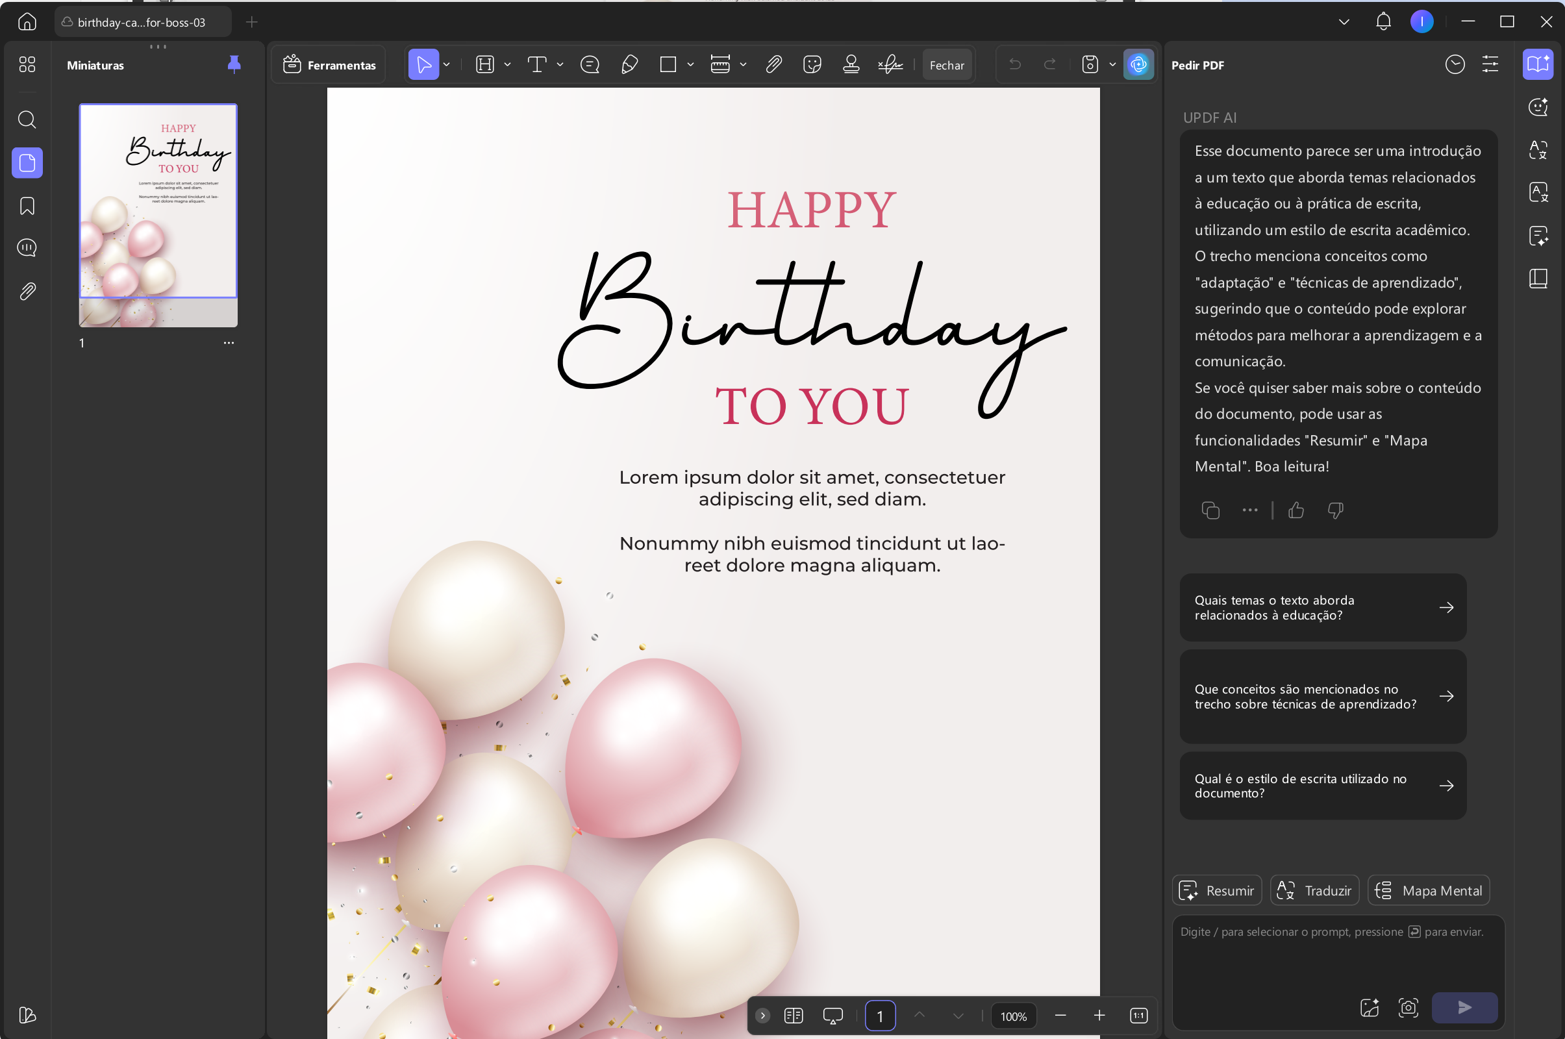Click the comment bubble tool
1565x1039 pixels.
pyautogui.click(x=589, y=64)
